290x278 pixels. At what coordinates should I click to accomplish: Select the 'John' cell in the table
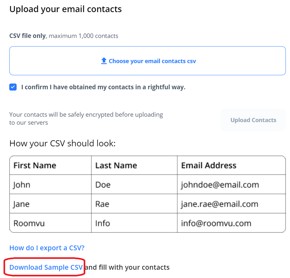click(x=22, y=185)
